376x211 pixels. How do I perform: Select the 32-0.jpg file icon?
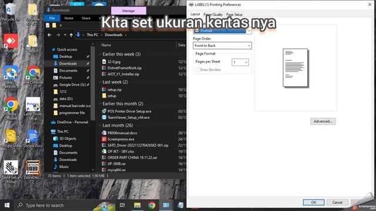104,62
